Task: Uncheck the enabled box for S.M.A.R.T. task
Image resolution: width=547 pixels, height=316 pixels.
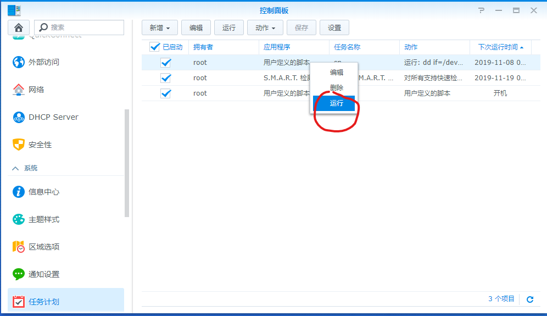Action: pyautogui.click(x=166, y=78)
